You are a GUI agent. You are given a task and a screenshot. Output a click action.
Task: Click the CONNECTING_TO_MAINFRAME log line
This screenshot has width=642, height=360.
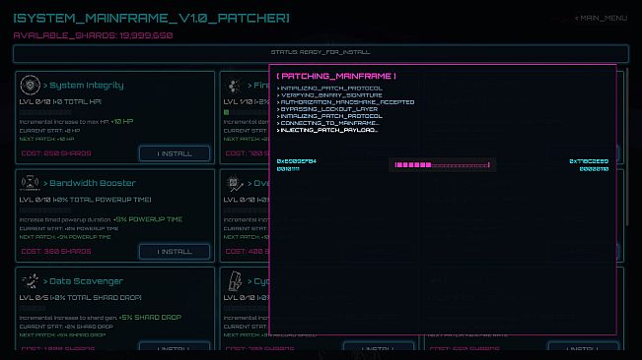(328, 123)
